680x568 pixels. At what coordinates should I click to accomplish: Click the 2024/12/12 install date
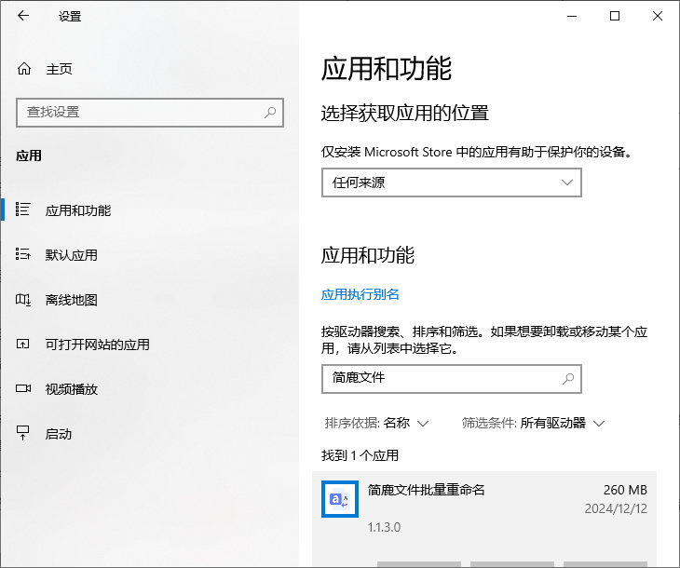point(616,508)
